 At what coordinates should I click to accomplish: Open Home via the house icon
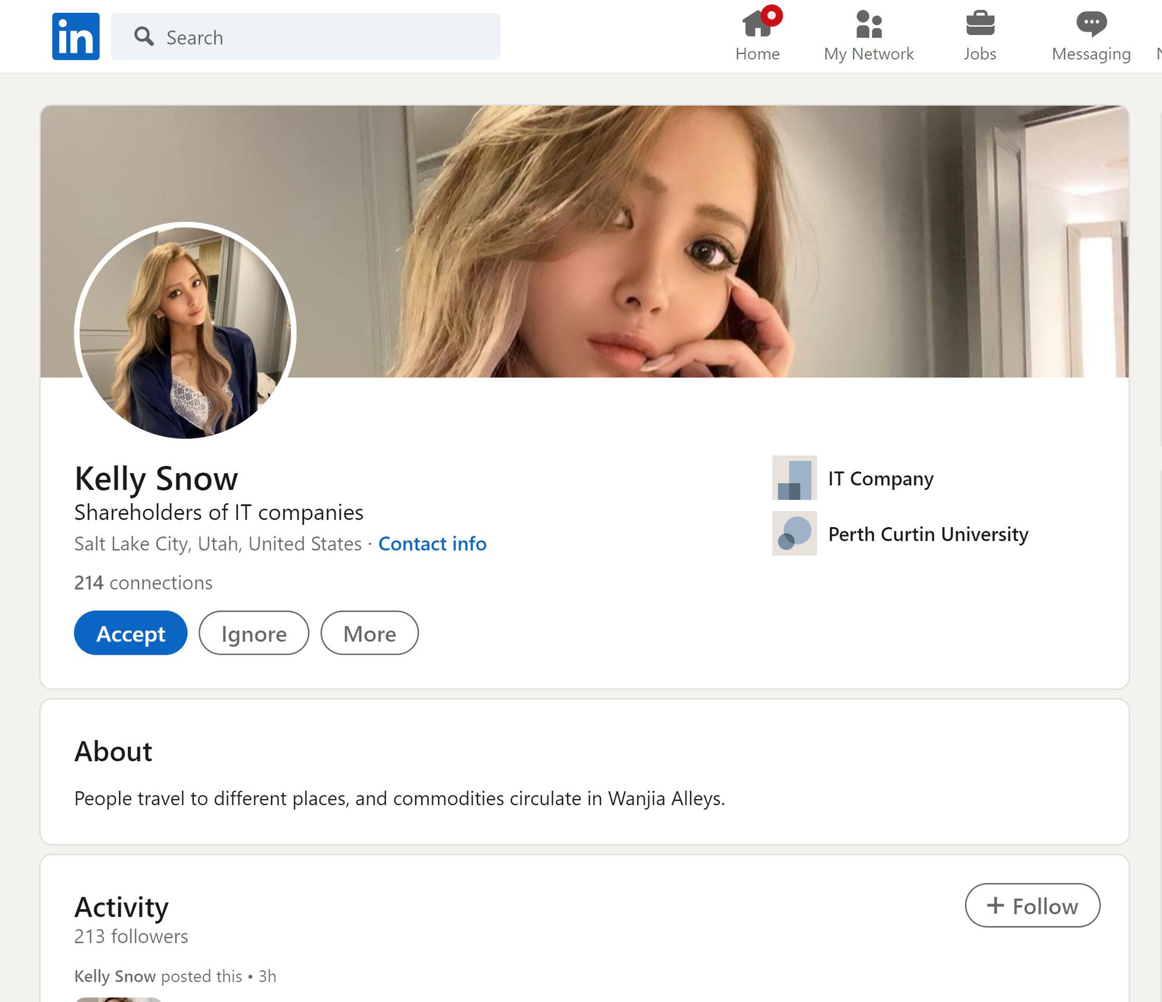tap(756, 24)
